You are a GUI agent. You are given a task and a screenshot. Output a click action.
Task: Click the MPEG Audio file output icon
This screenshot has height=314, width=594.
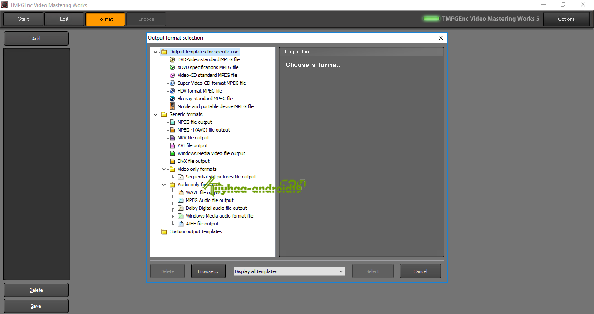180,200
